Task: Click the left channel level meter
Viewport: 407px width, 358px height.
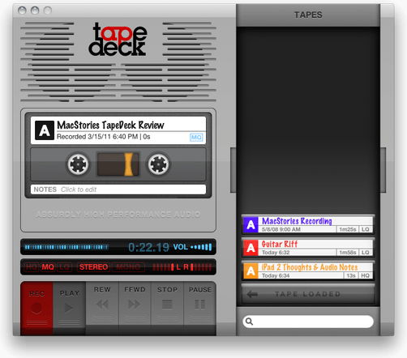Action: 163,267
